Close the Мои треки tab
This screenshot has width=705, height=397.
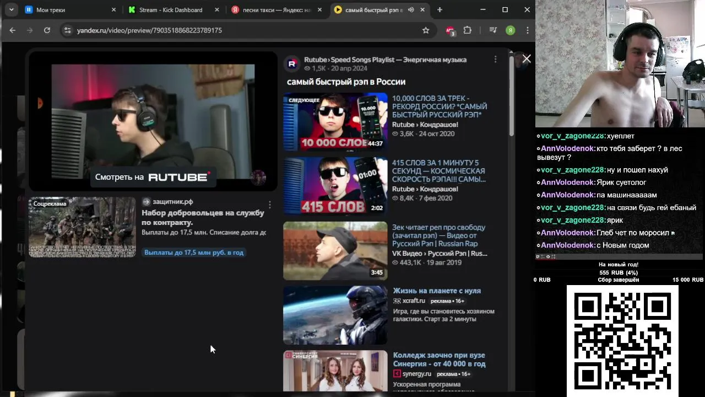tap(113, 9)
